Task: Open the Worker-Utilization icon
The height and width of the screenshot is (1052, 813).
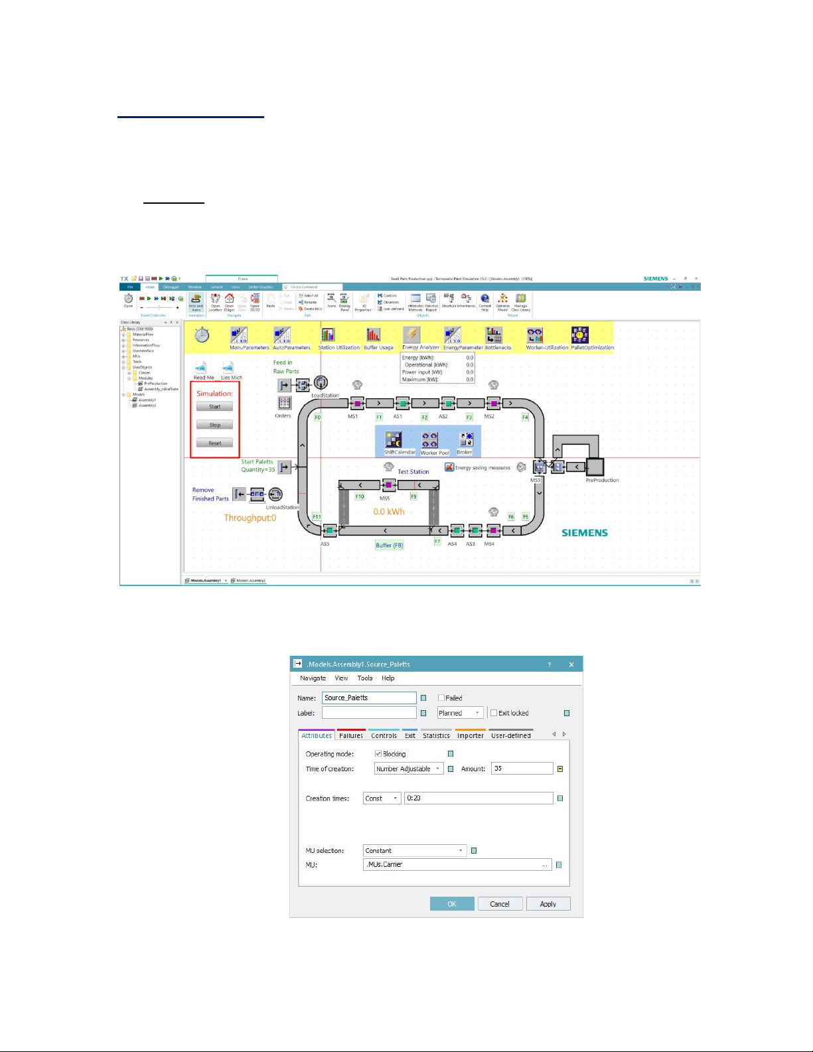Action: (x=535, y=335)
